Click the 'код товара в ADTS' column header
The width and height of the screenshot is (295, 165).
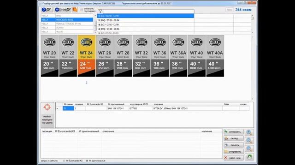click(x=139, y=104)
